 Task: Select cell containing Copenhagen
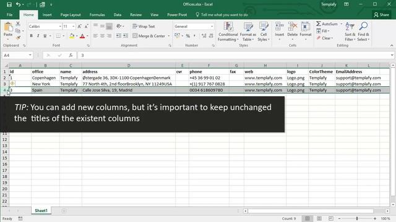[45, 78]
